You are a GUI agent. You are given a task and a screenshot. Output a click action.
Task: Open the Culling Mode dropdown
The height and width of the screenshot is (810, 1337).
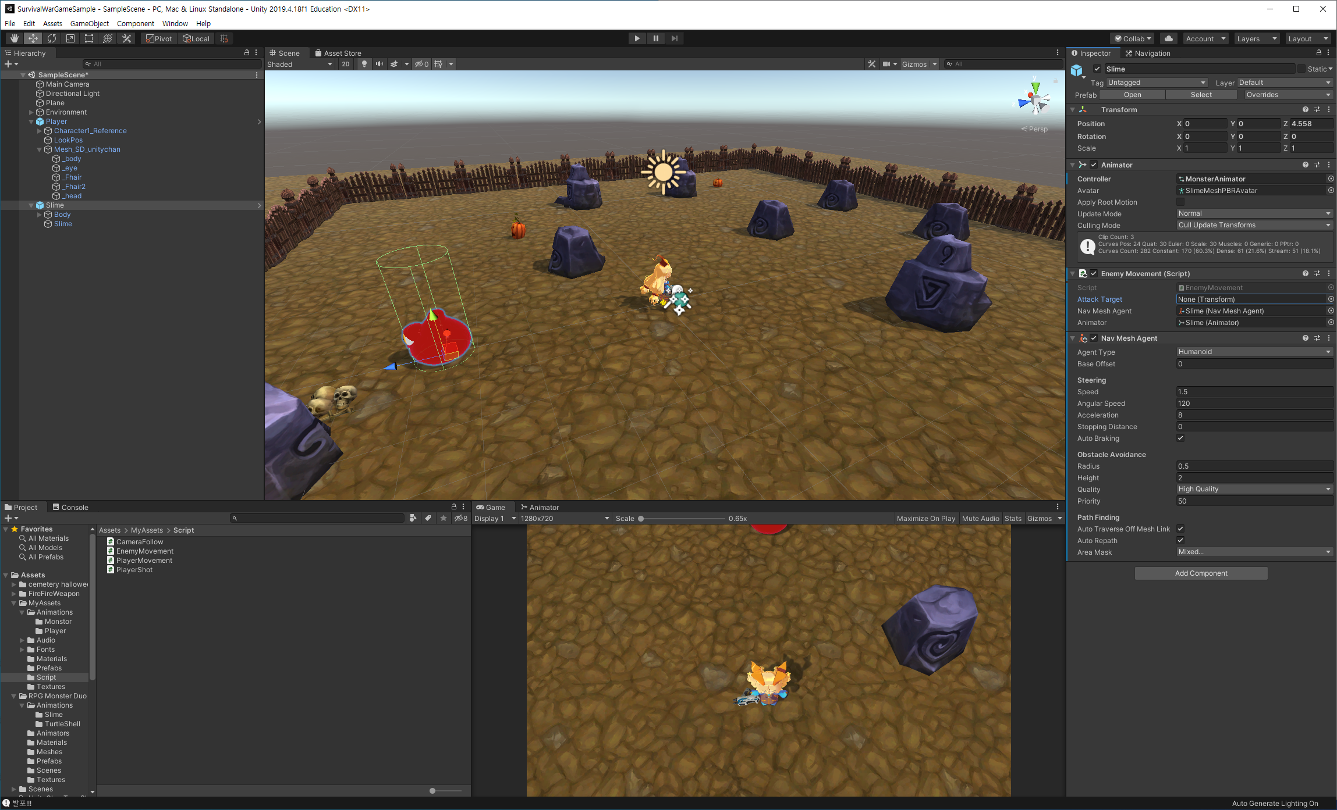(x=1254, y=225)
